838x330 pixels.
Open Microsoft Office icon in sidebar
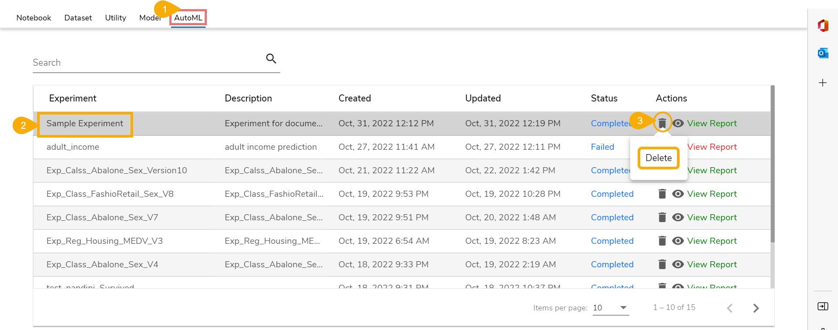click(x=823, y=26)
